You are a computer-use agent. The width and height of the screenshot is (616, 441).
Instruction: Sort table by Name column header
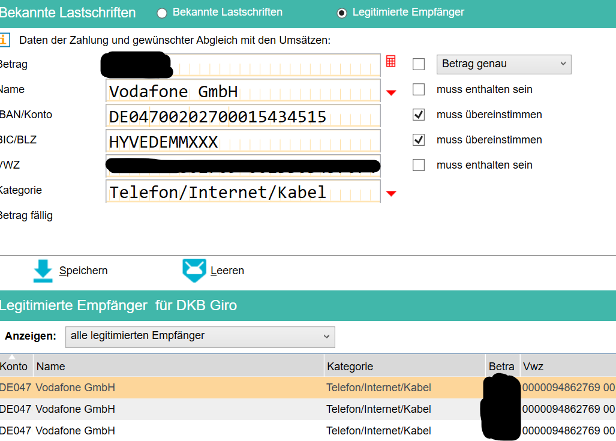pos(50,366)
